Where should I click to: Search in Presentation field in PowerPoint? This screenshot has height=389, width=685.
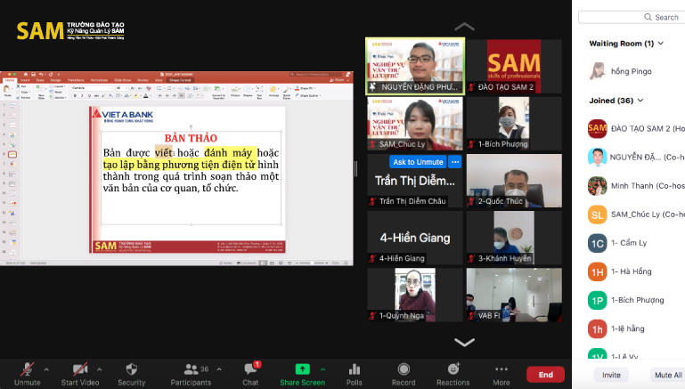[317, 74]
